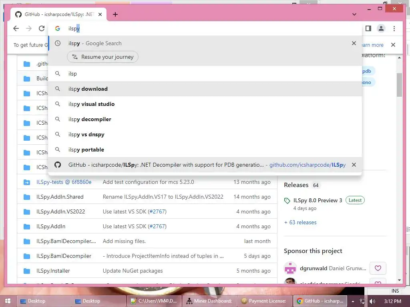
Task: Click the page scrollbar up arrow
Action: pyautogui.click(x=399, y=58)
